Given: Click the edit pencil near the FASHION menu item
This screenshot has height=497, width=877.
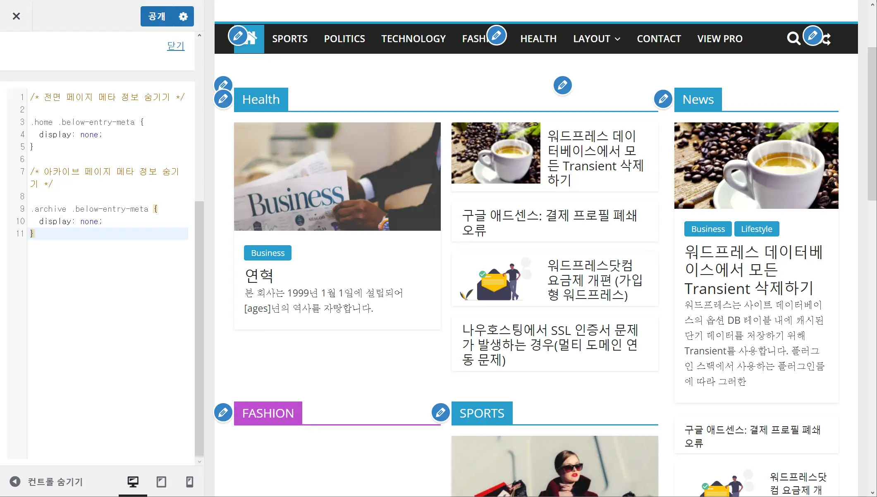Looking at the screenshot, I should 497,35.
